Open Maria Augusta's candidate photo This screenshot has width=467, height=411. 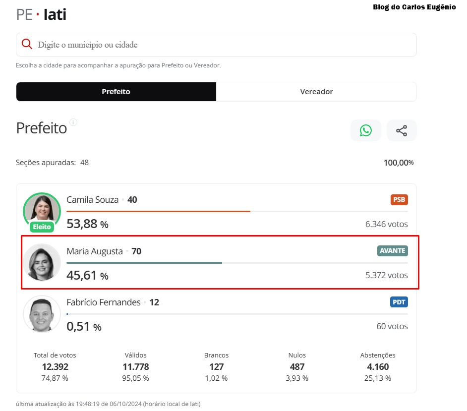pos(42,262)
